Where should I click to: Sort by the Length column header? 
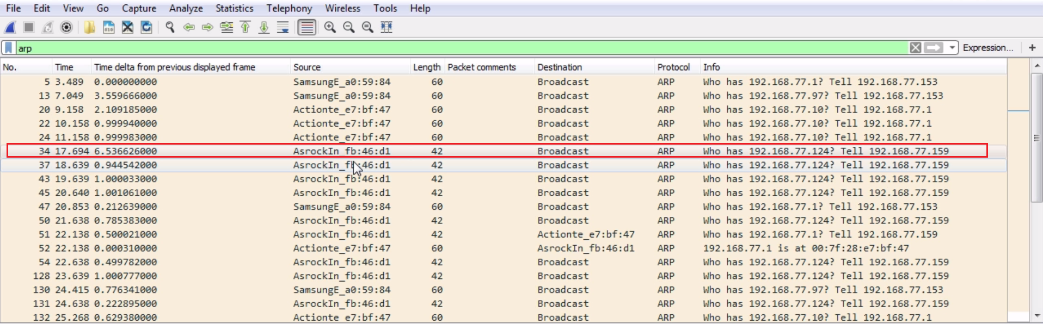coord(427,67)
